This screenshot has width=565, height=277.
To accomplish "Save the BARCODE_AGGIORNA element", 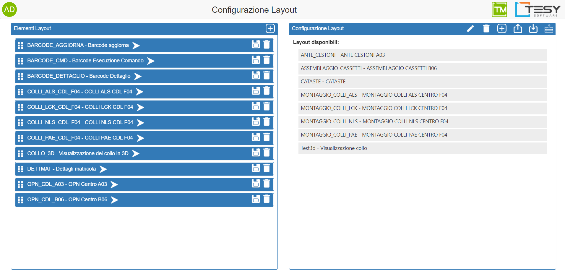I will [x=256, y=44].
